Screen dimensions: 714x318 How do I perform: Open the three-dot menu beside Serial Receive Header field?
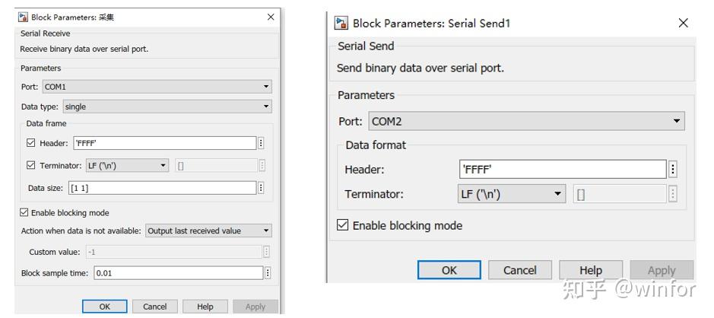click(x=261, y=143)
